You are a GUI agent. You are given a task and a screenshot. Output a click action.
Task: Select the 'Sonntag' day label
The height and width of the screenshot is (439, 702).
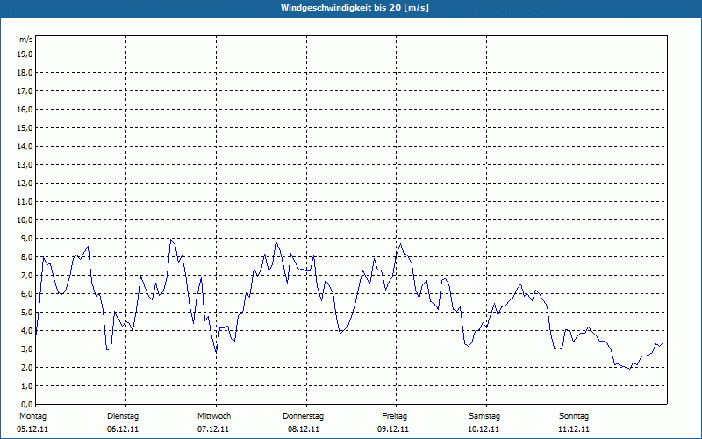pyautogui.click(x=574, y=416)
